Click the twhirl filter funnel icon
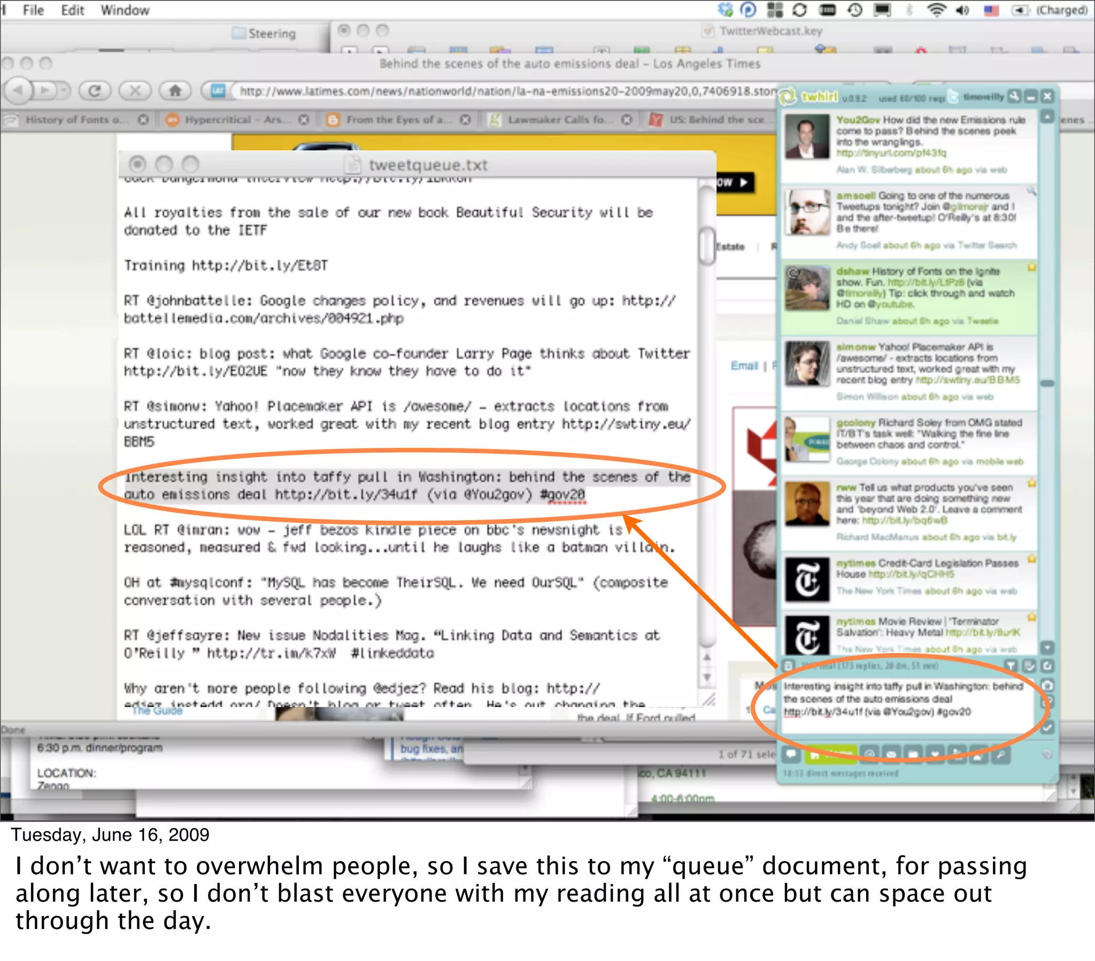The width and height of the screenshot is (1095, 961). 1011,666
